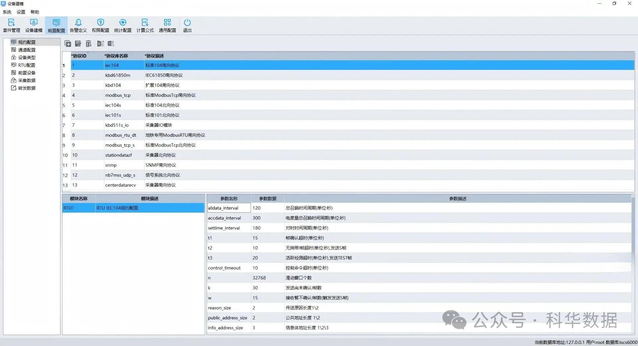Click the Excel download icon
This screenshot has width=638, height=346.
pyautogui.click(x=111, y=44)
